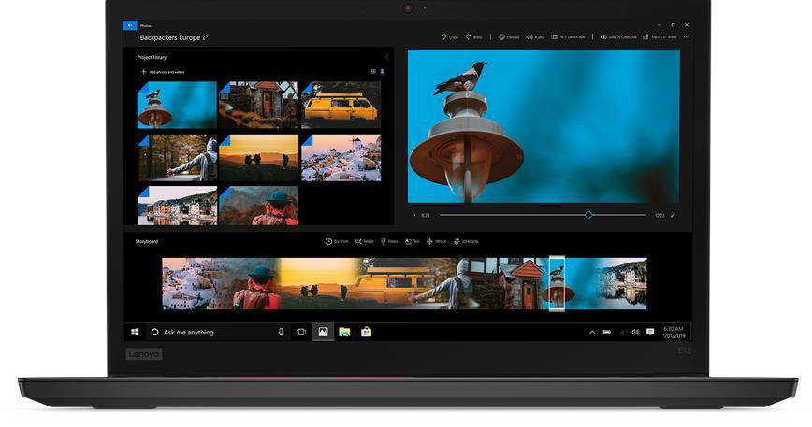
Task: Open the See more options menu
Action: coord(687,37)
